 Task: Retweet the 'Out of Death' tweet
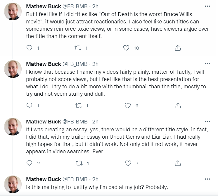[78, 48]
